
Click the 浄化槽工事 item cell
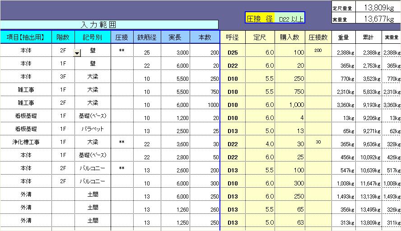(26, 142)
